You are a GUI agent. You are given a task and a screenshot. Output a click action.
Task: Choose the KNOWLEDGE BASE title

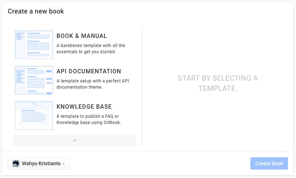click(84, 107)
